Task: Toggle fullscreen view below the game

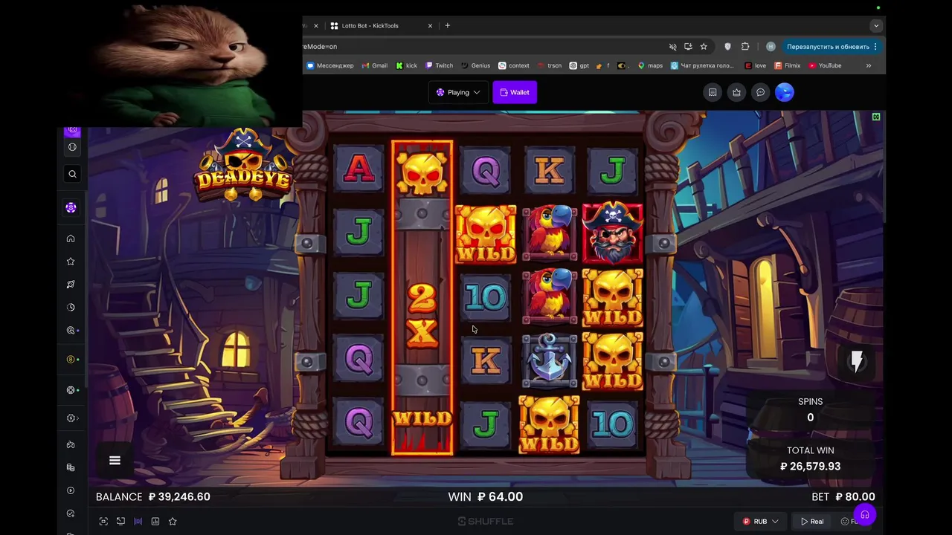Action: pyautogui.click(x=103, y=522)
